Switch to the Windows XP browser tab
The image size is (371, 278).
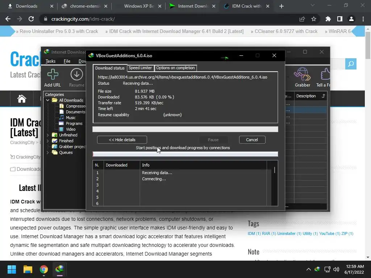tap(139, 6)
